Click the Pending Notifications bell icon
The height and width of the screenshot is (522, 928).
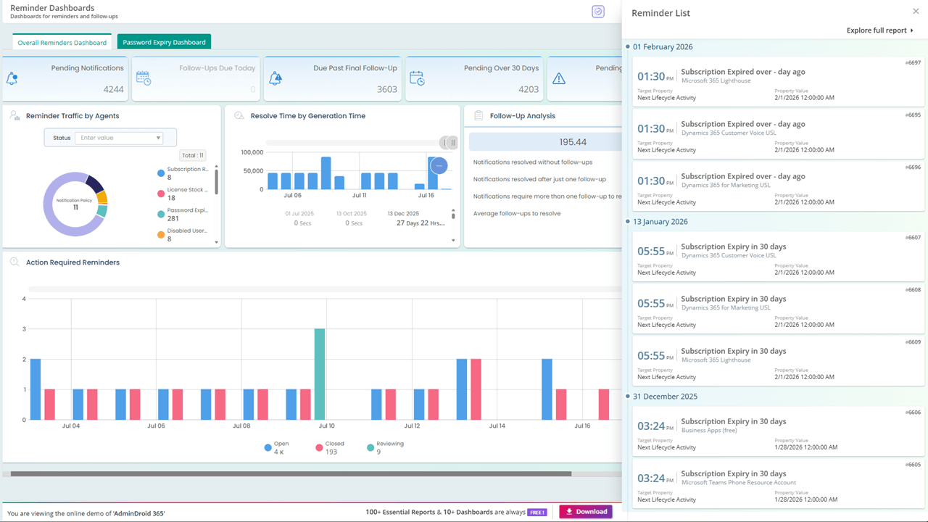click(12, 79)
